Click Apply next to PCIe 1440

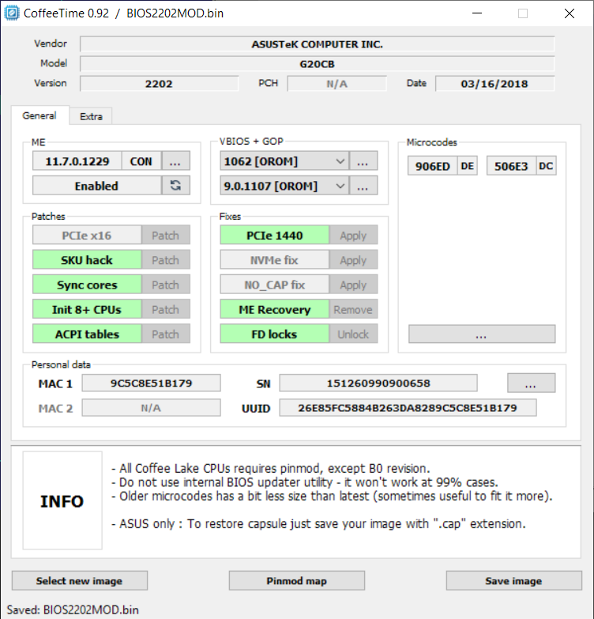(x=353, y=236)
